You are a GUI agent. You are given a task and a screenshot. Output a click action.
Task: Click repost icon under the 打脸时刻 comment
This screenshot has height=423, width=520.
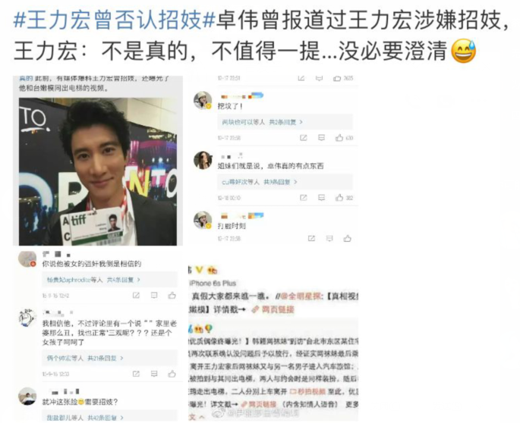[311, 239]
